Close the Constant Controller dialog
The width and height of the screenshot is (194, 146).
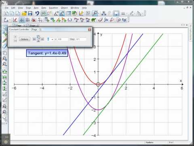click(89, 30)
